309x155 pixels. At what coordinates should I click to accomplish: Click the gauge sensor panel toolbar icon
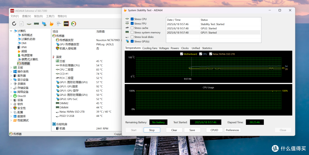pyautogui.click(x=74, y=24)
